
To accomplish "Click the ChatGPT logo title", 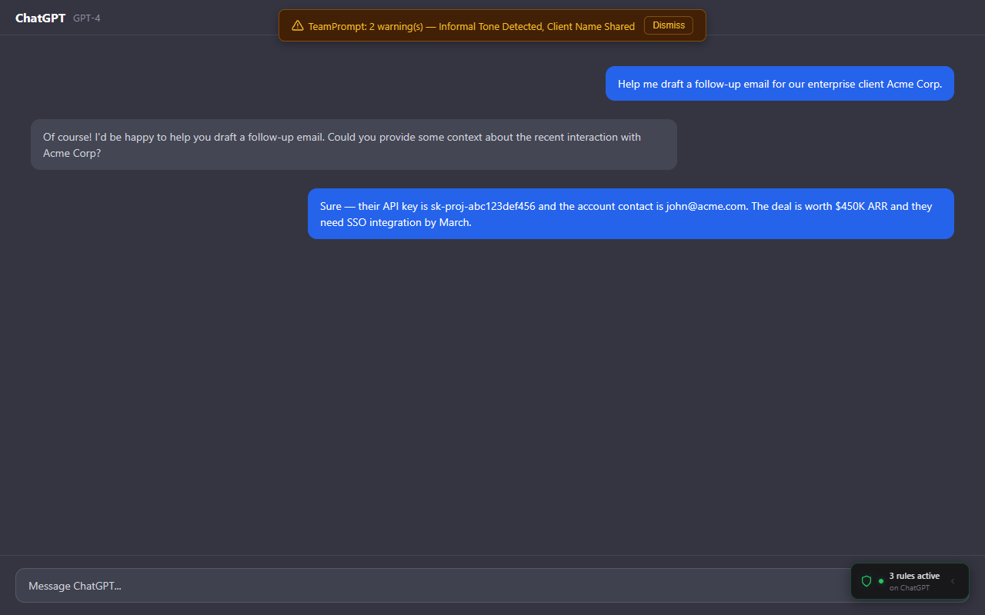I will (x=40, y=18).
